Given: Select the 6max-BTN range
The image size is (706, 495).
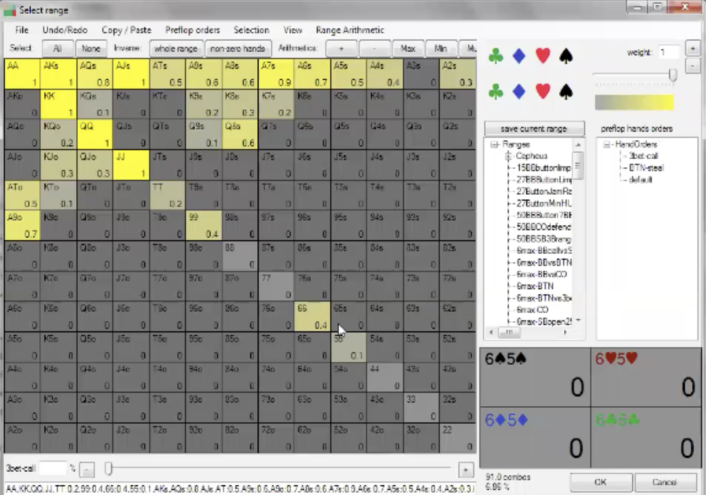Looking at the screenshot, I should pyautogui.click(x=535, y=286).
